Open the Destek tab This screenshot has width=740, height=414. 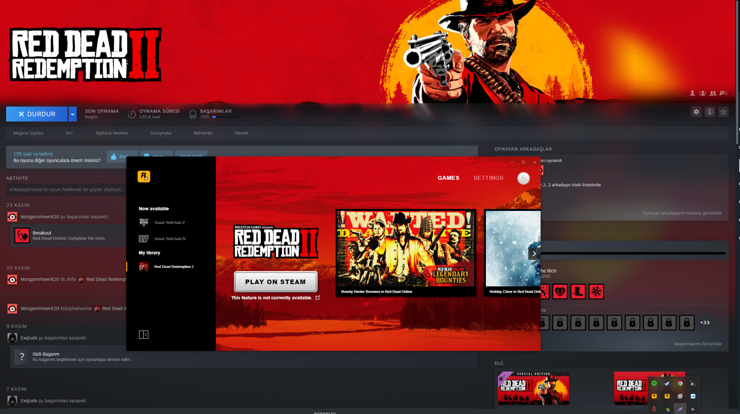(242, 133)
